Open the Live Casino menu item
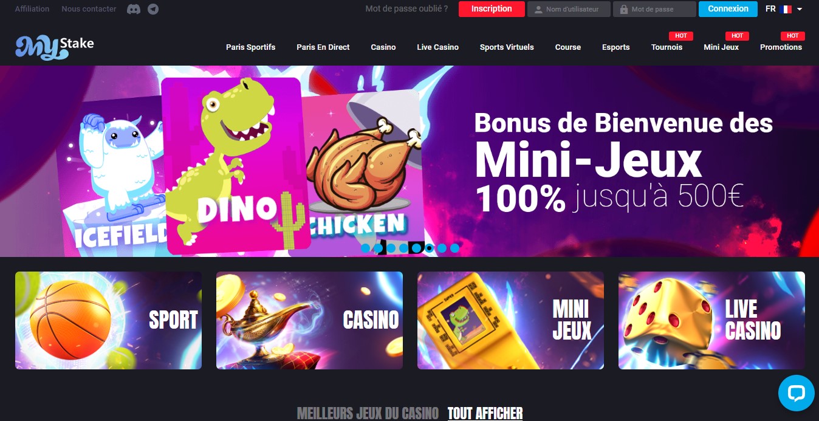 coord(437,47)
